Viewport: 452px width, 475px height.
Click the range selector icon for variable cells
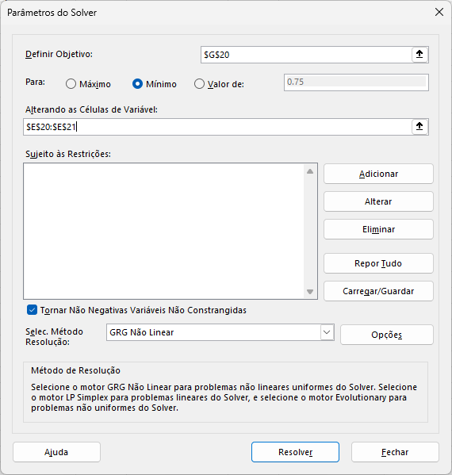pyautogui.click(x=419, y=127)
